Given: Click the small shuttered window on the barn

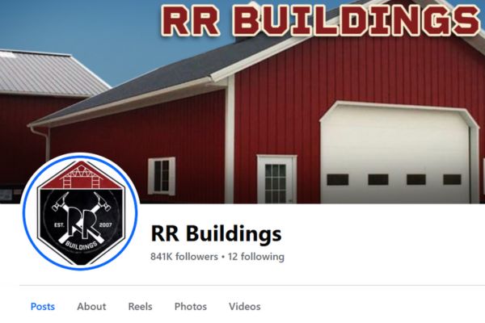Looking at the screenshot, I should click(x=162, y=176).
